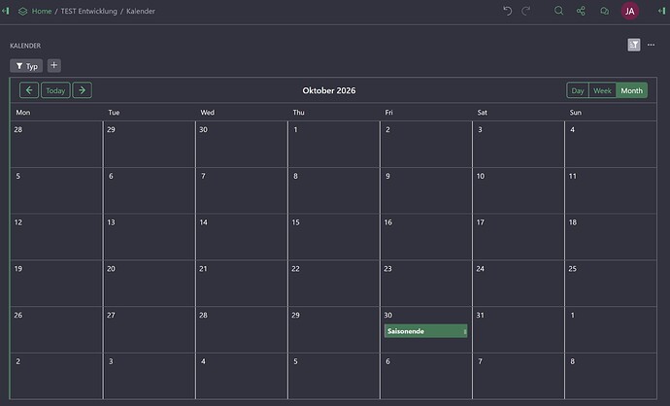Viewport: 670px width, 406px height.
Task: Open the JA user avatar menu
Action: (630, 11)
